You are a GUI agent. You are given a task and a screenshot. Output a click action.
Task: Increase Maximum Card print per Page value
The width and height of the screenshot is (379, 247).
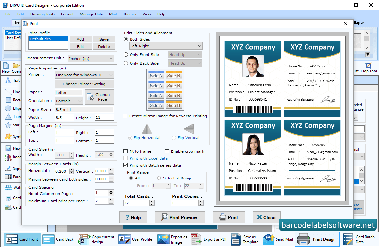111,200
